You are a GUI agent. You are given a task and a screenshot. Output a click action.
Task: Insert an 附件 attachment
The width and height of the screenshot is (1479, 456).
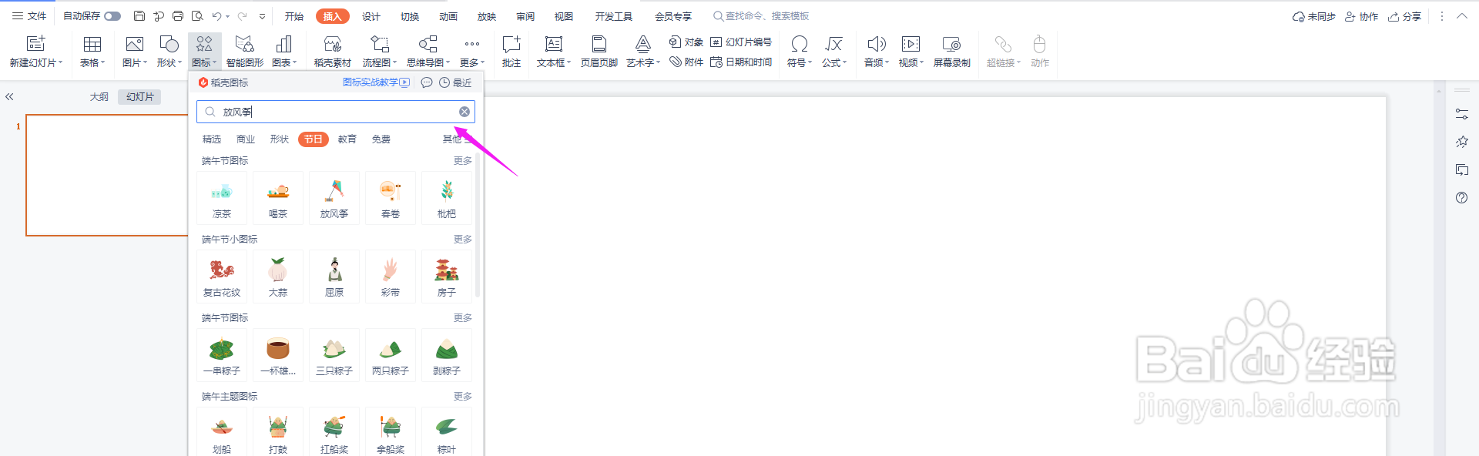tap(686, 62)
